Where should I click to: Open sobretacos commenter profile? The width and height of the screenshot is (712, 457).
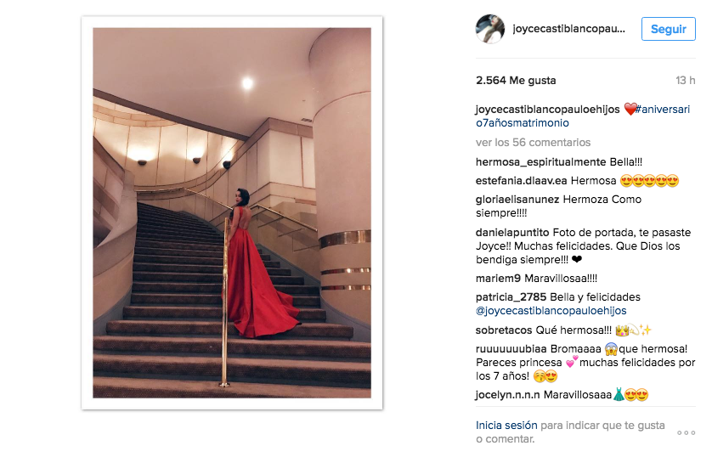click(x=504, y=330)
